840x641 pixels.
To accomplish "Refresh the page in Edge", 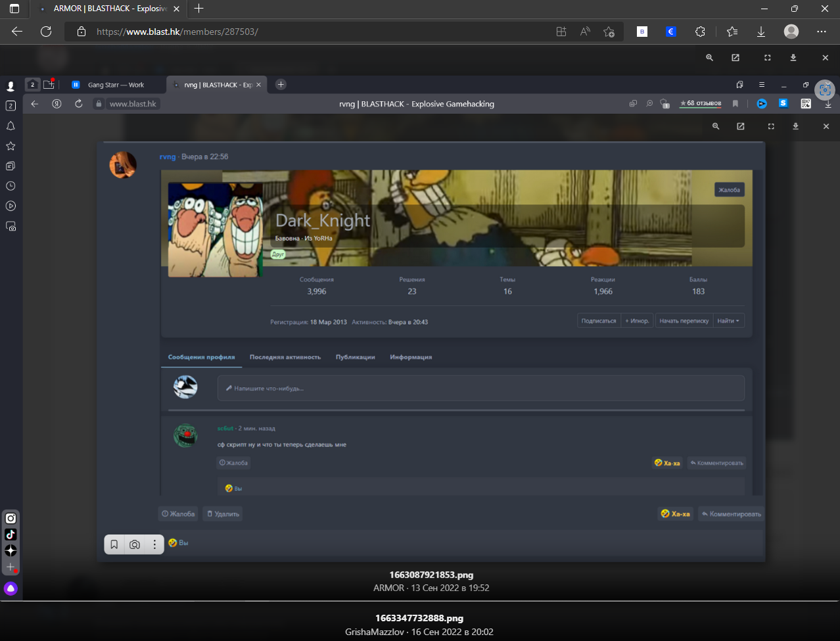I will [46, 32].
